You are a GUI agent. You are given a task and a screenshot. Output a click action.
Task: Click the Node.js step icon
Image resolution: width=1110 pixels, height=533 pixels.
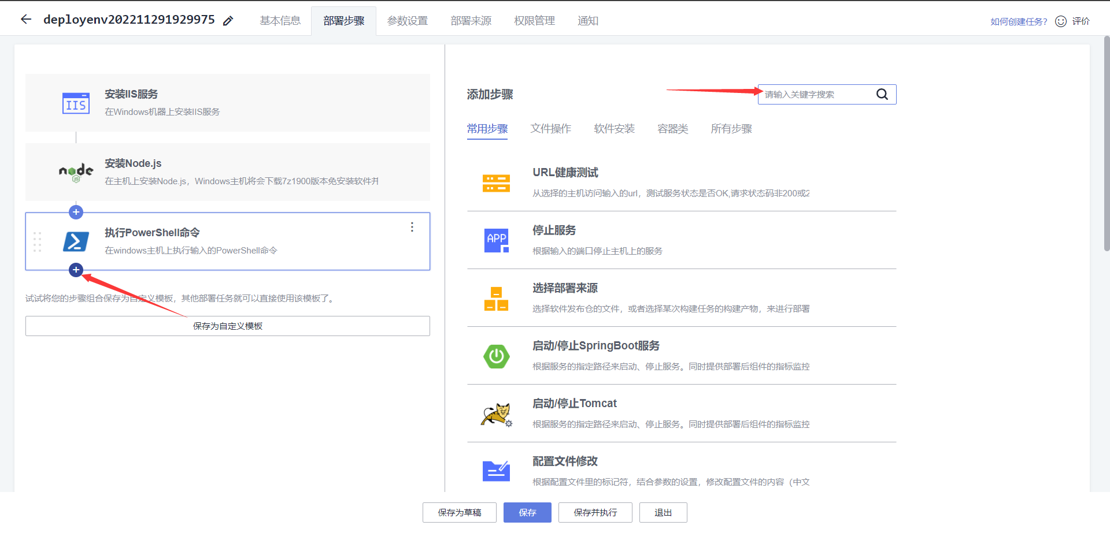click(x=76, y=172)
